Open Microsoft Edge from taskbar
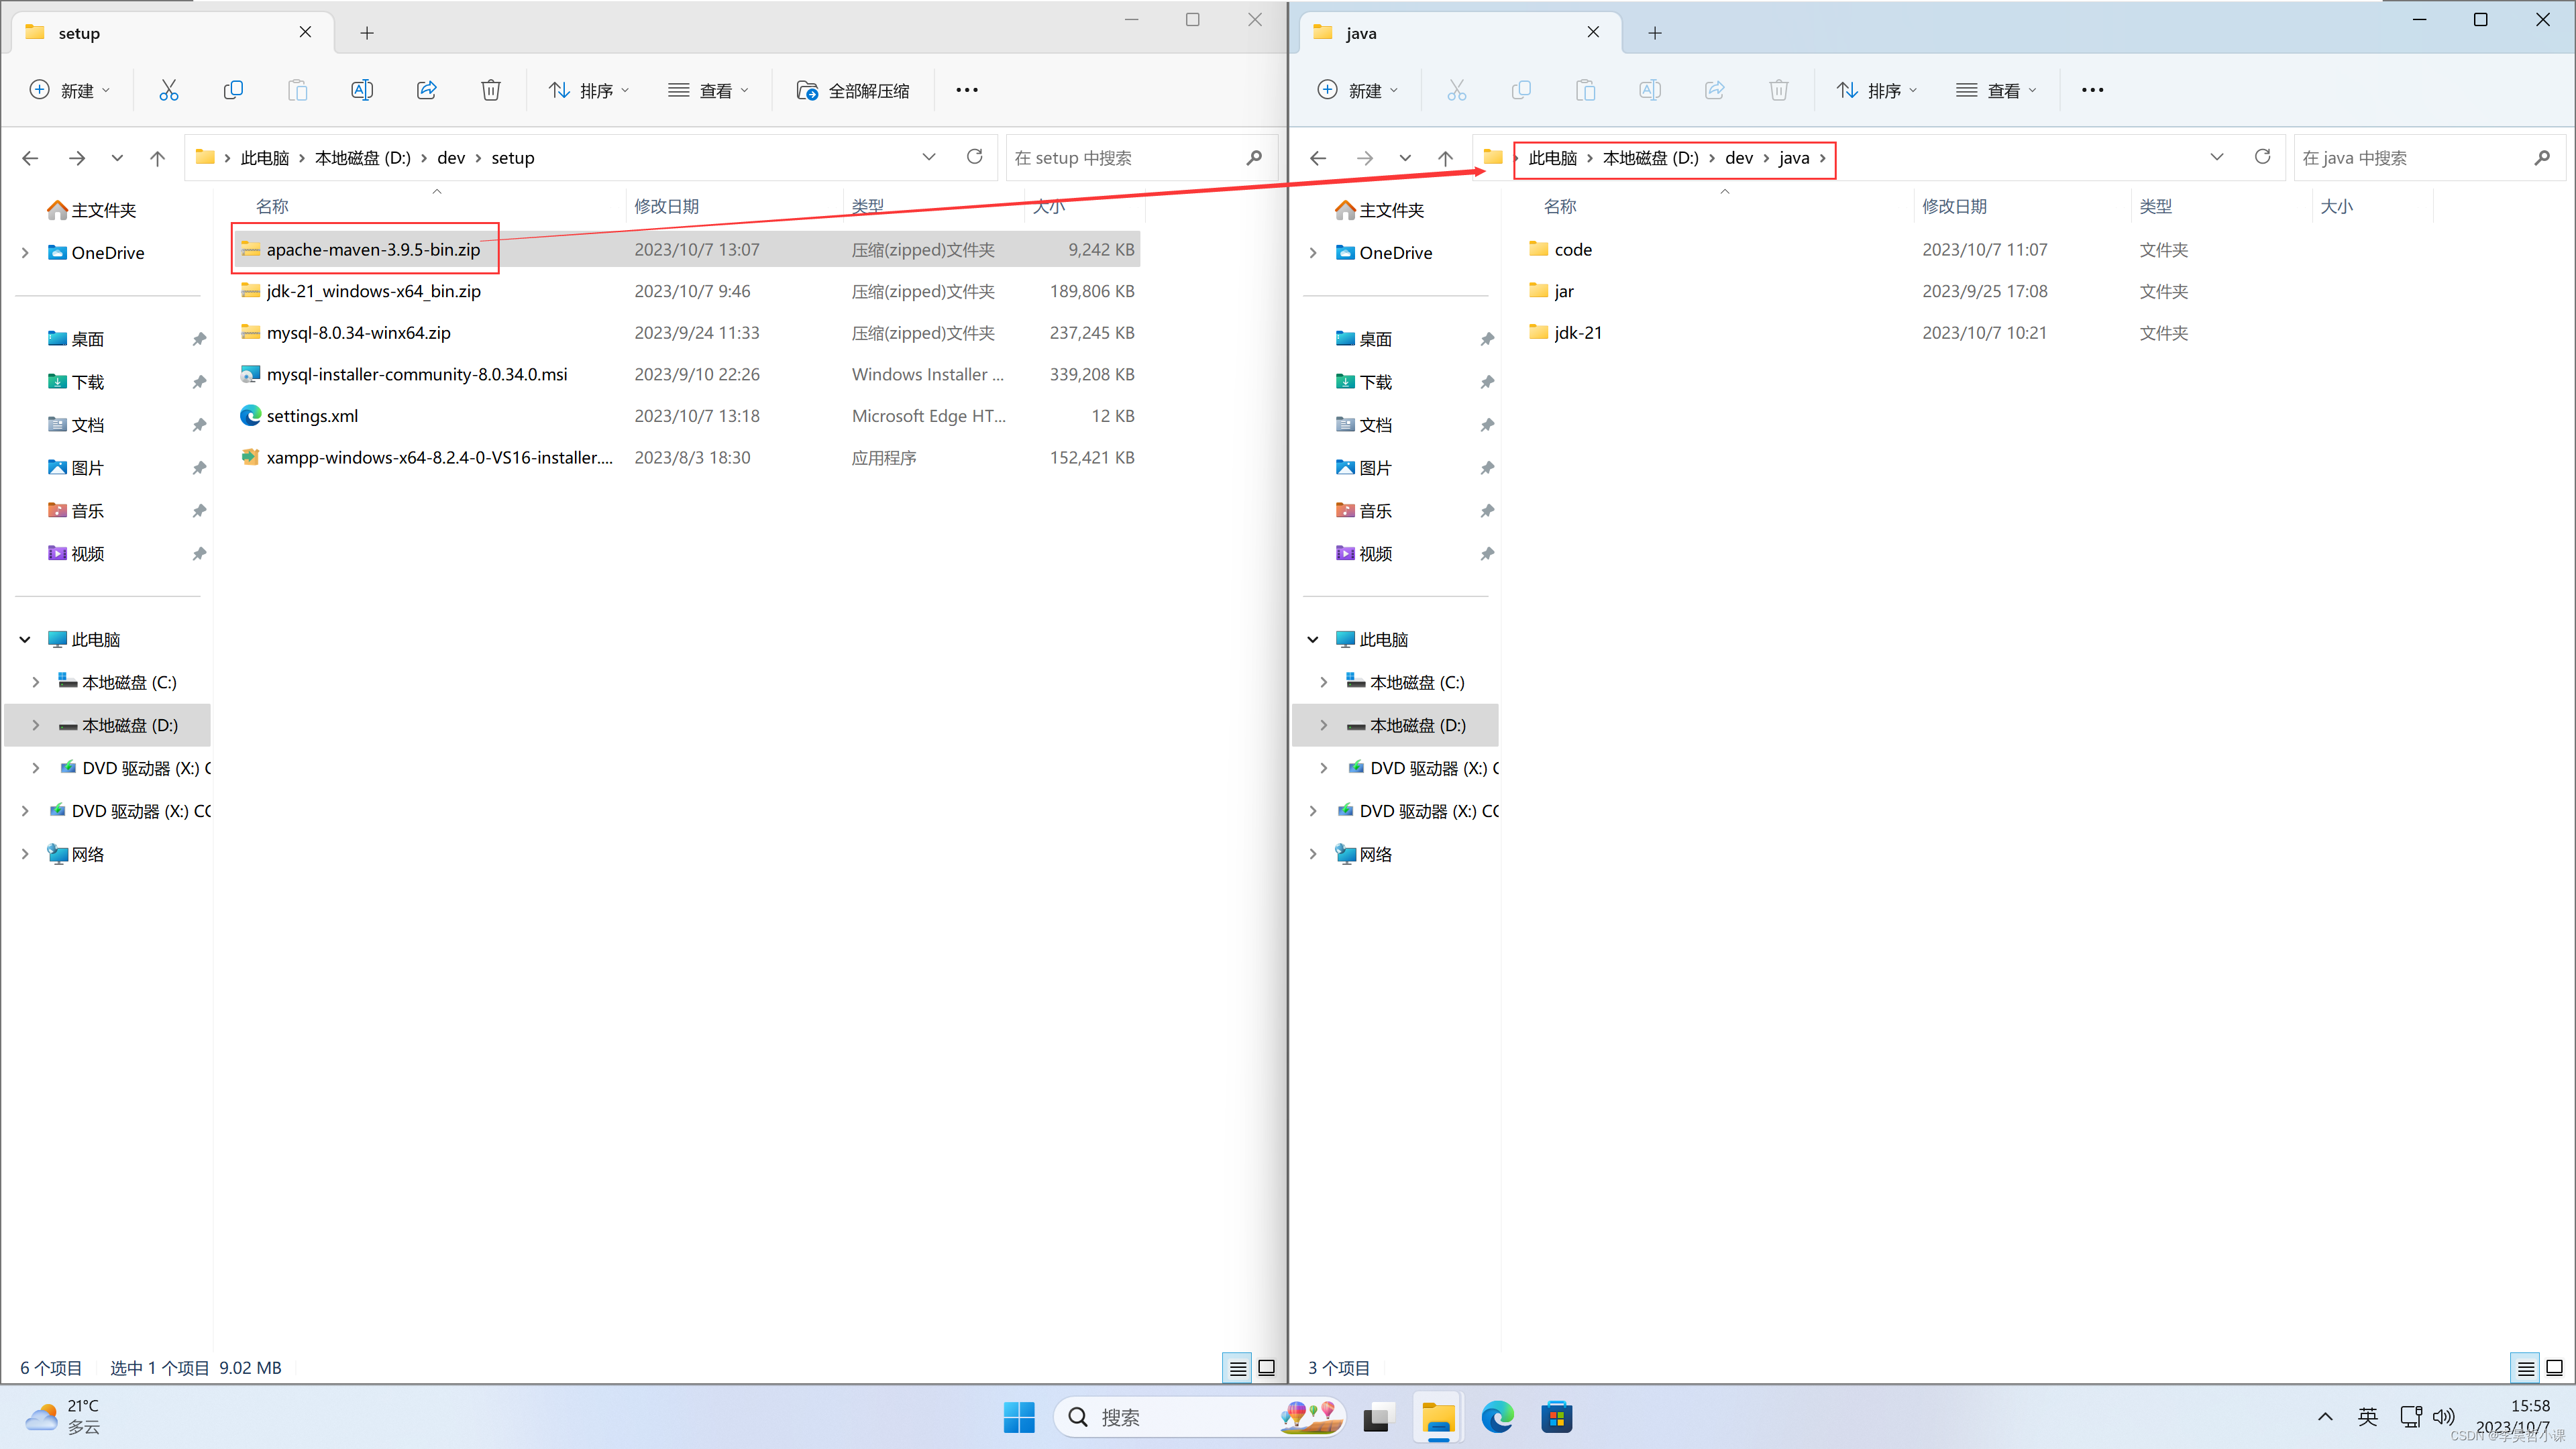Screen dimensions: 2576x1449 click(1497, 1417)
